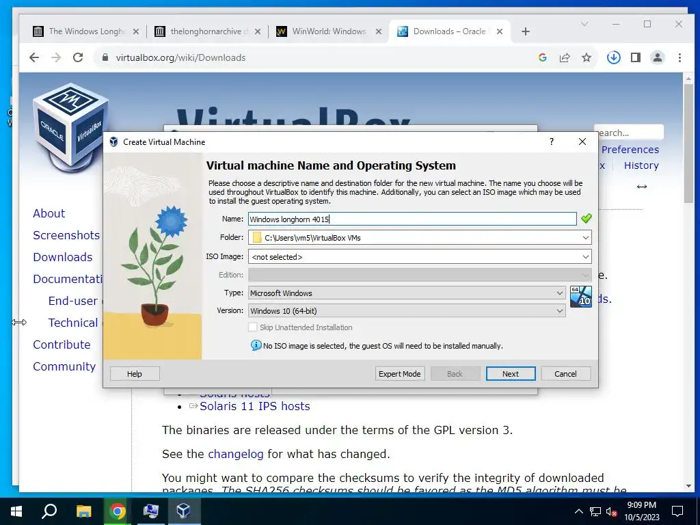This screenshot has width=700, height=525.
Task: Click the Chrome forward arrow
Action: point(56,57)
